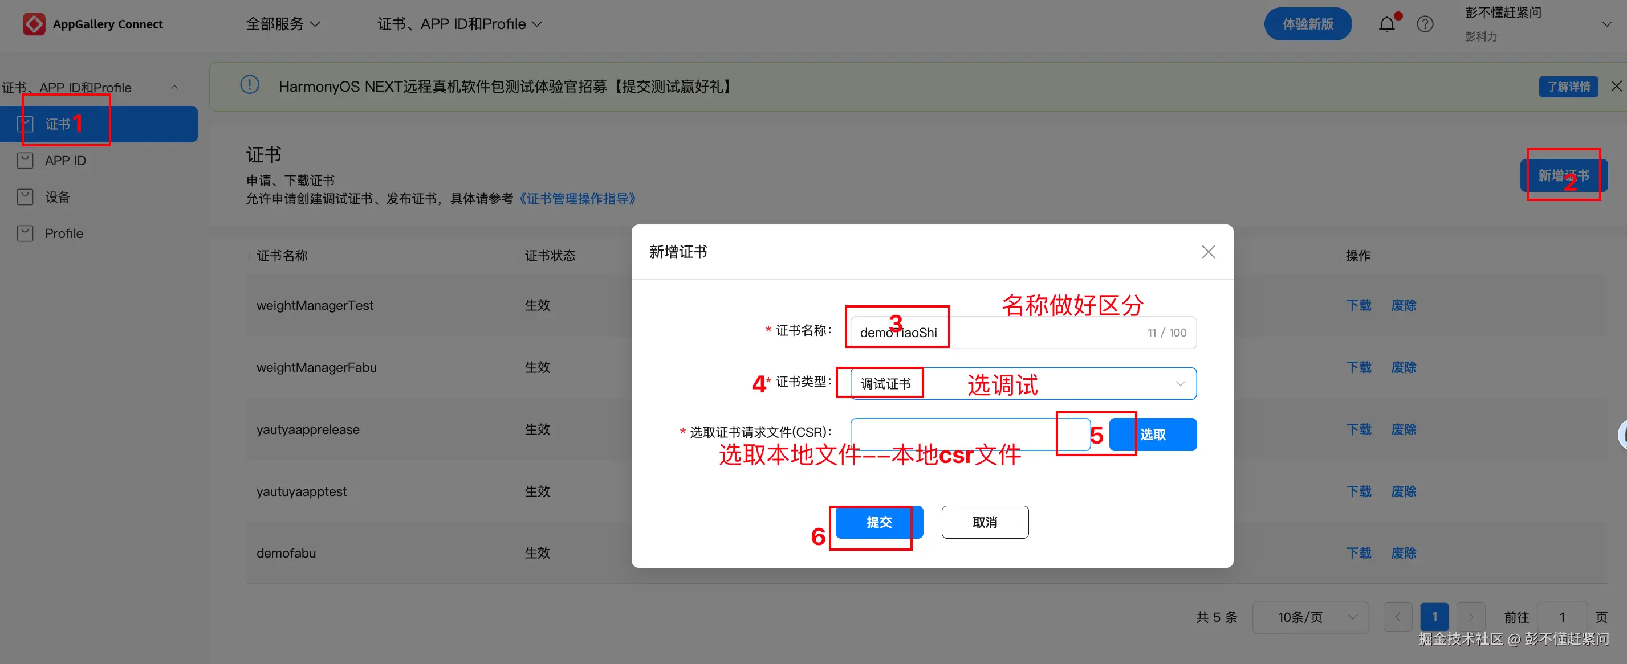Submit the new certificate with 提交
This screenshot has height=664, width=1627.
point(878,522)
